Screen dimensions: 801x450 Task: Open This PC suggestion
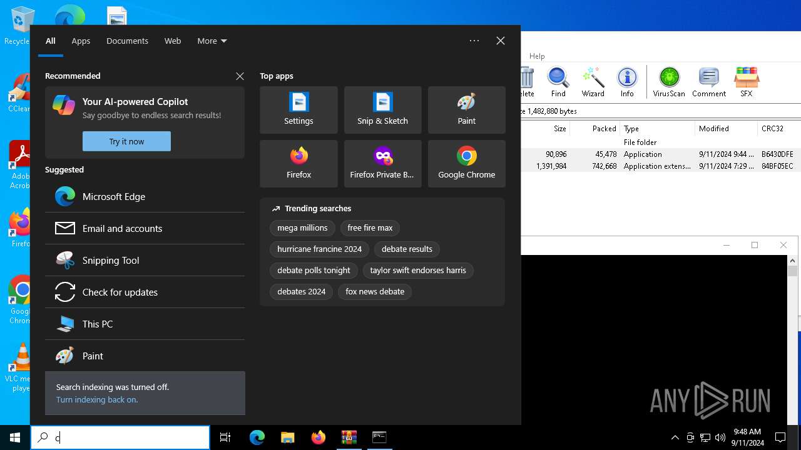tap(145, 324)
